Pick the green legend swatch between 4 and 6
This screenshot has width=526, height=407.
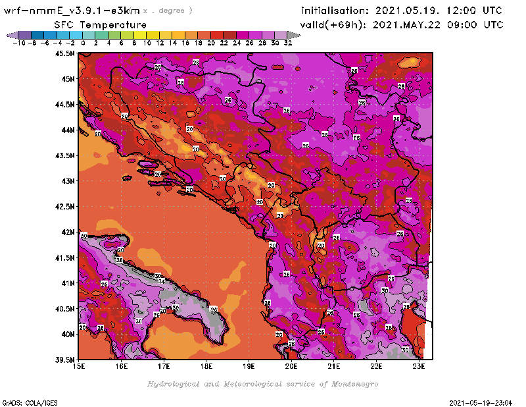(x=114, y=35)
